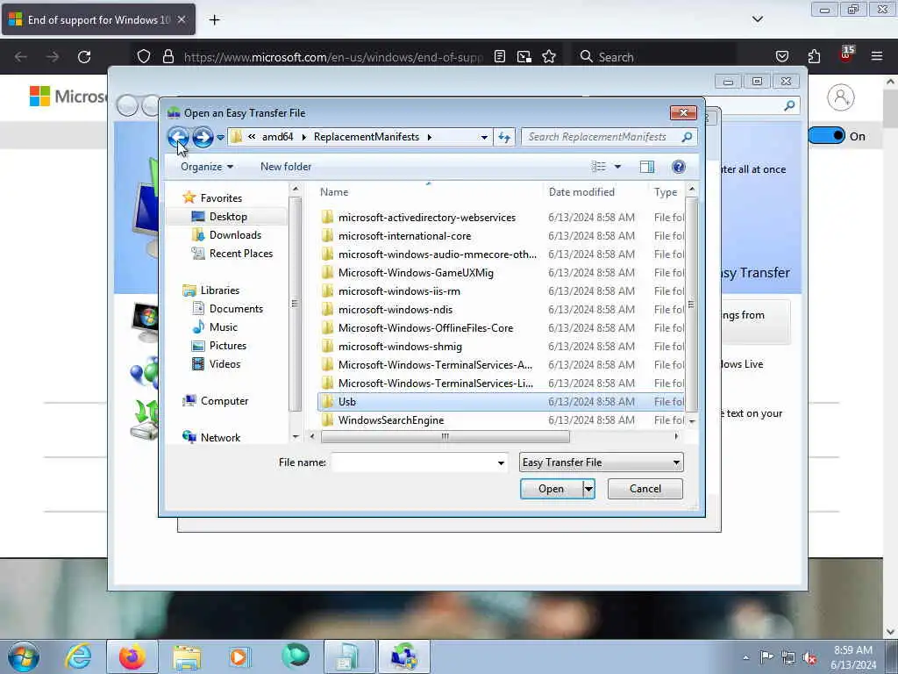Viewport: 898px width, 674px height.
Task: Reload the Firefox page
Action: 84,57
